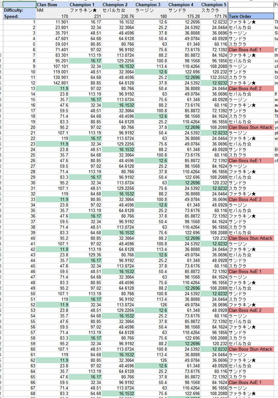Select the Clan Boss cell 83.301

click(52, 55)
